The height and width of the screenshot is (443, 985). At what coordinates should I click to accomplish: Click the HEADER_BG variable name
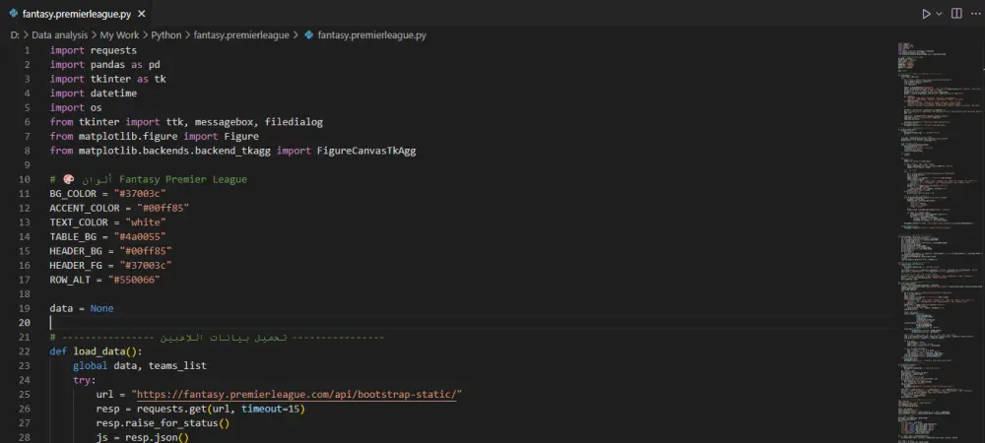click(x=76, y=251)
